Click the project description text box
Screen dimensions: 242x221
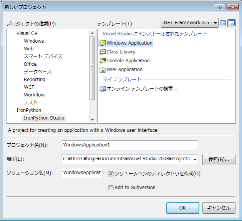pyautogui.click(x=121, y=131)
